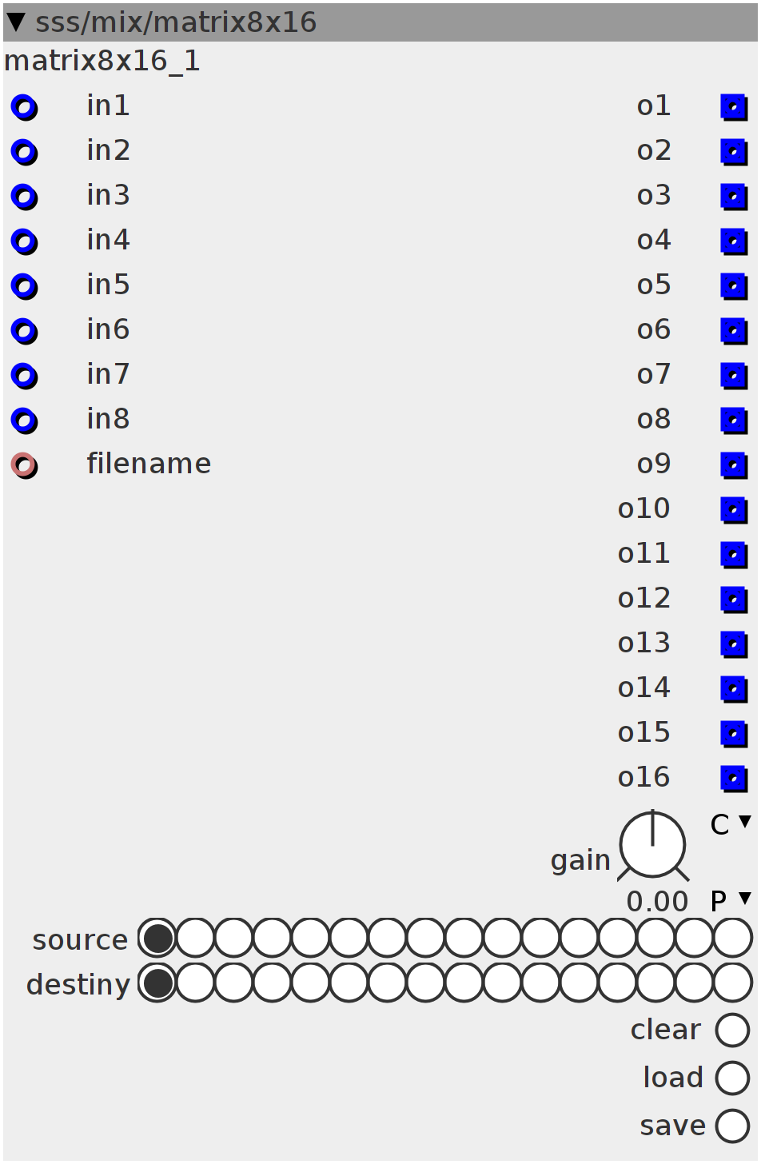Open the P dropdown arrow
Screen dimensions: 761x1164
(x=745, y=898)
